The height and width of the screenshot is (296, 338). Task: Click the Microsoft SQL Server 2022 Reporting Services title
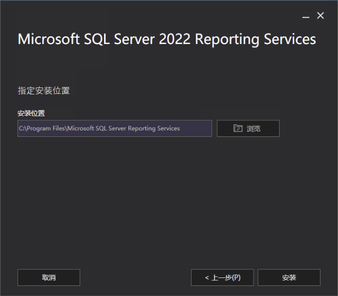point(167,39)
